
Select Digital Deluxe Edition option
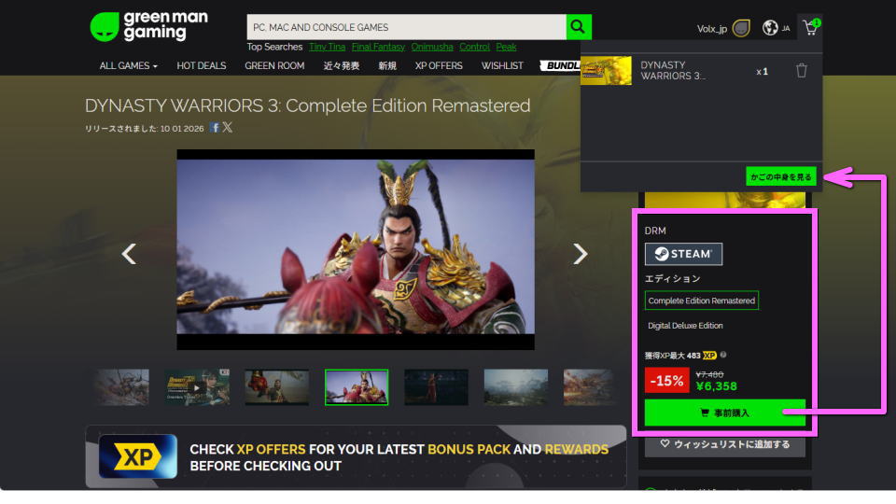(685, 326)
